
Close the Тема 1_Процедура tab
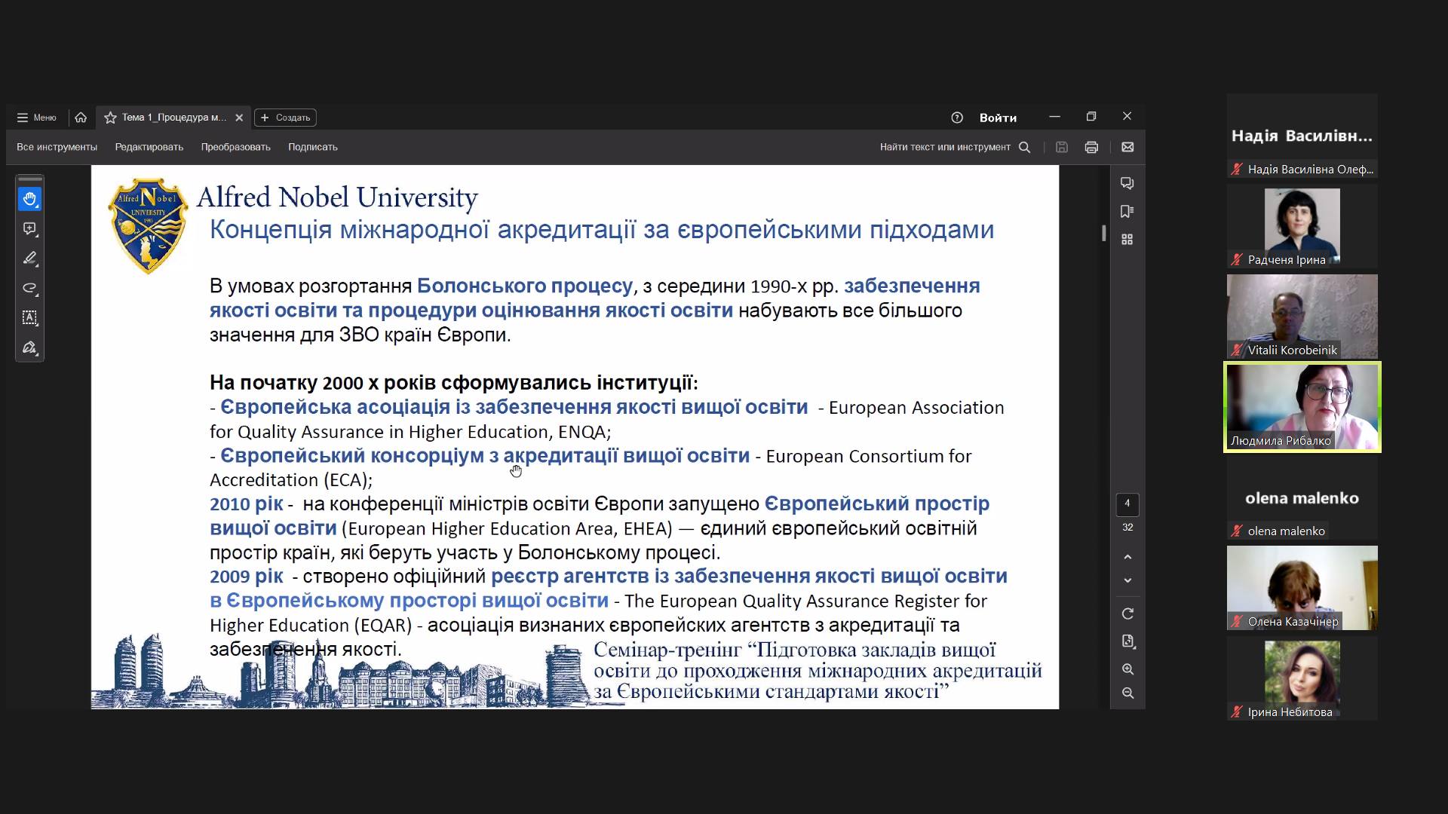(239, 118)
